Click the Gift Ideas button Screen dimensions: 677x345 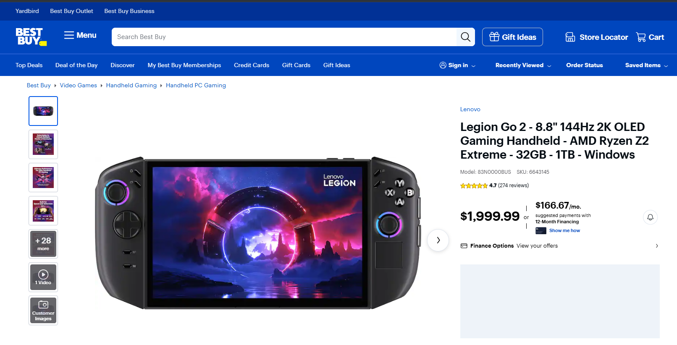click(512, 37)
